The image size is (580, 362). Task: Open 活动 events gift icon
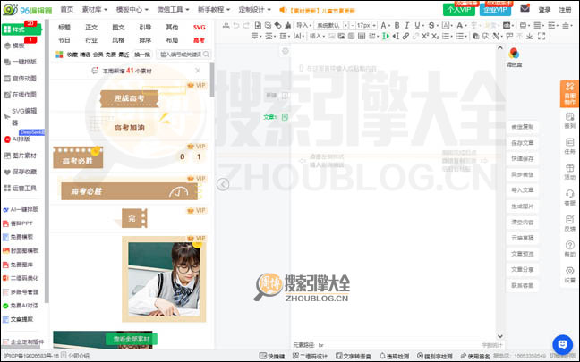569,172
